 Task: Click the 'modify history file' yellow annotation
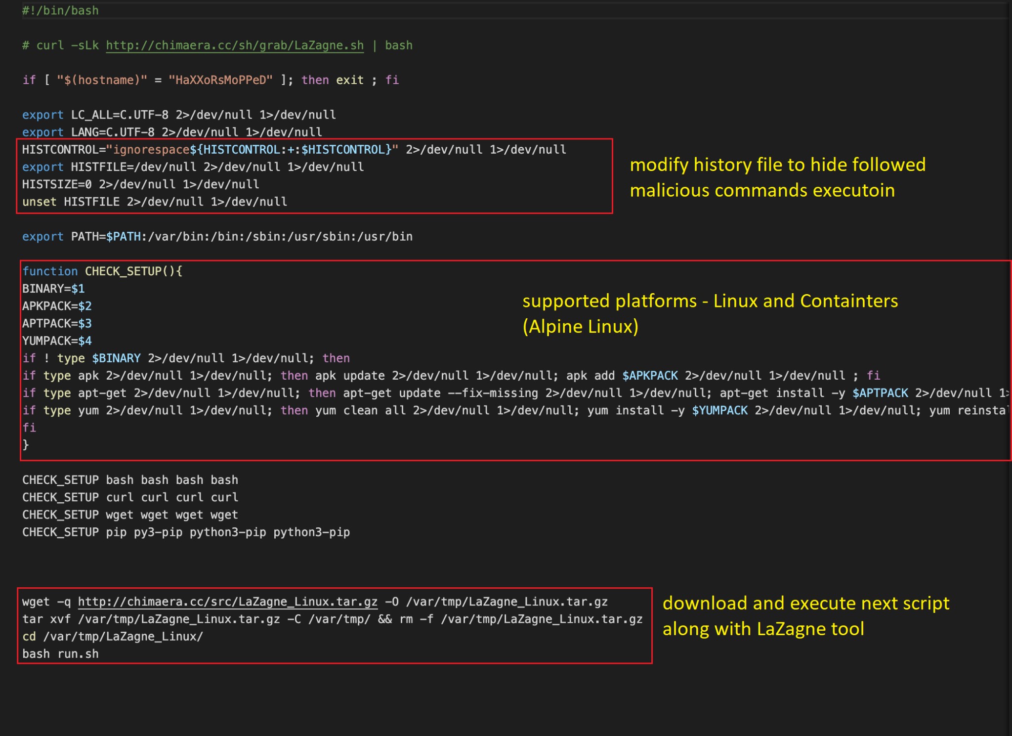(777, 177)
